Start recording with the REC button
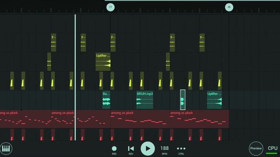The width and height of the screenshot is (280, 157). click(x=114, y=150)
